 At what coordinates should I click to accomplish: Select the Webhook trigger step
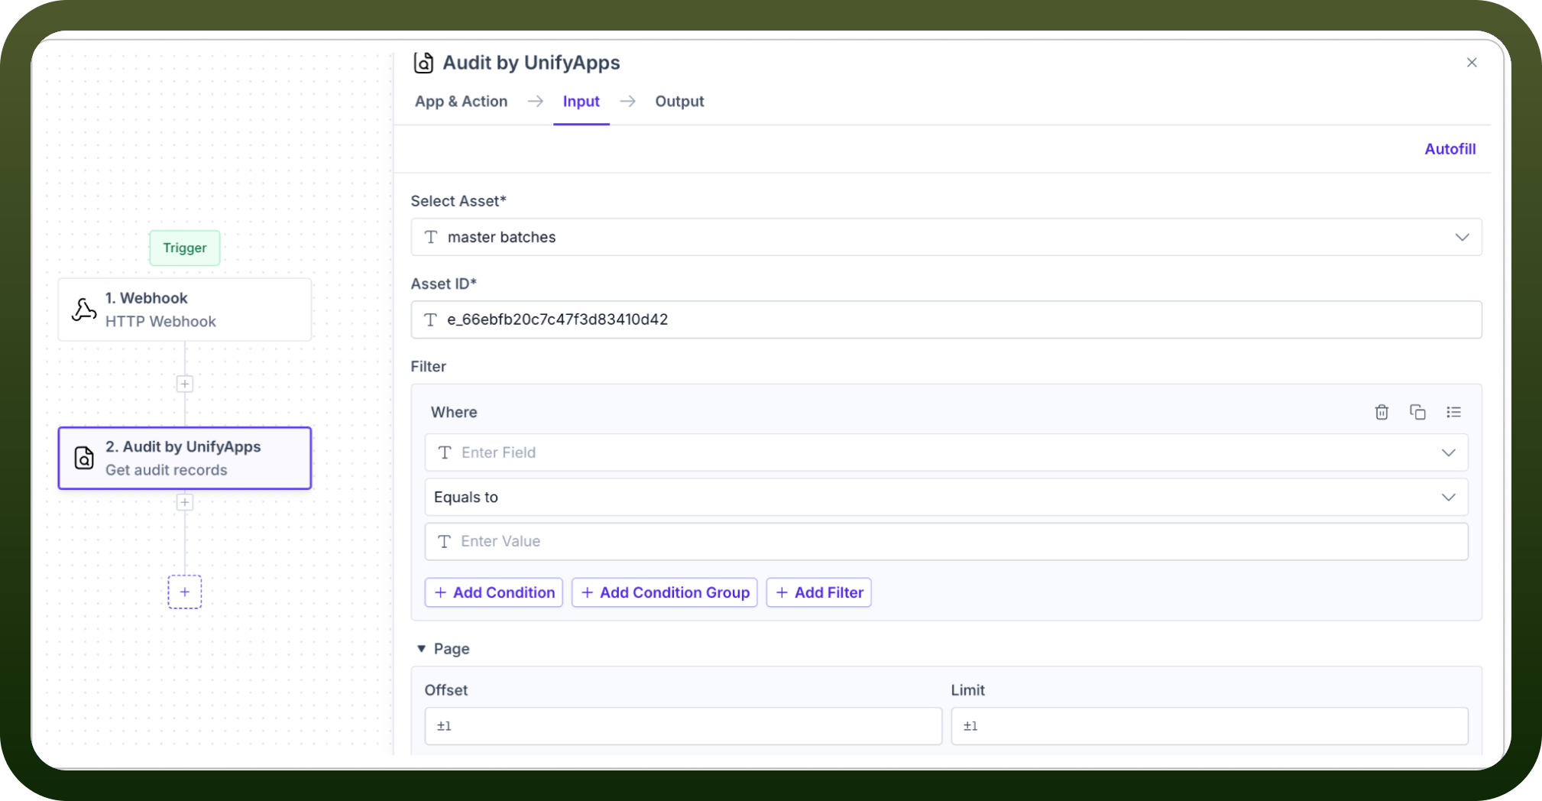(x=185, y=310)
